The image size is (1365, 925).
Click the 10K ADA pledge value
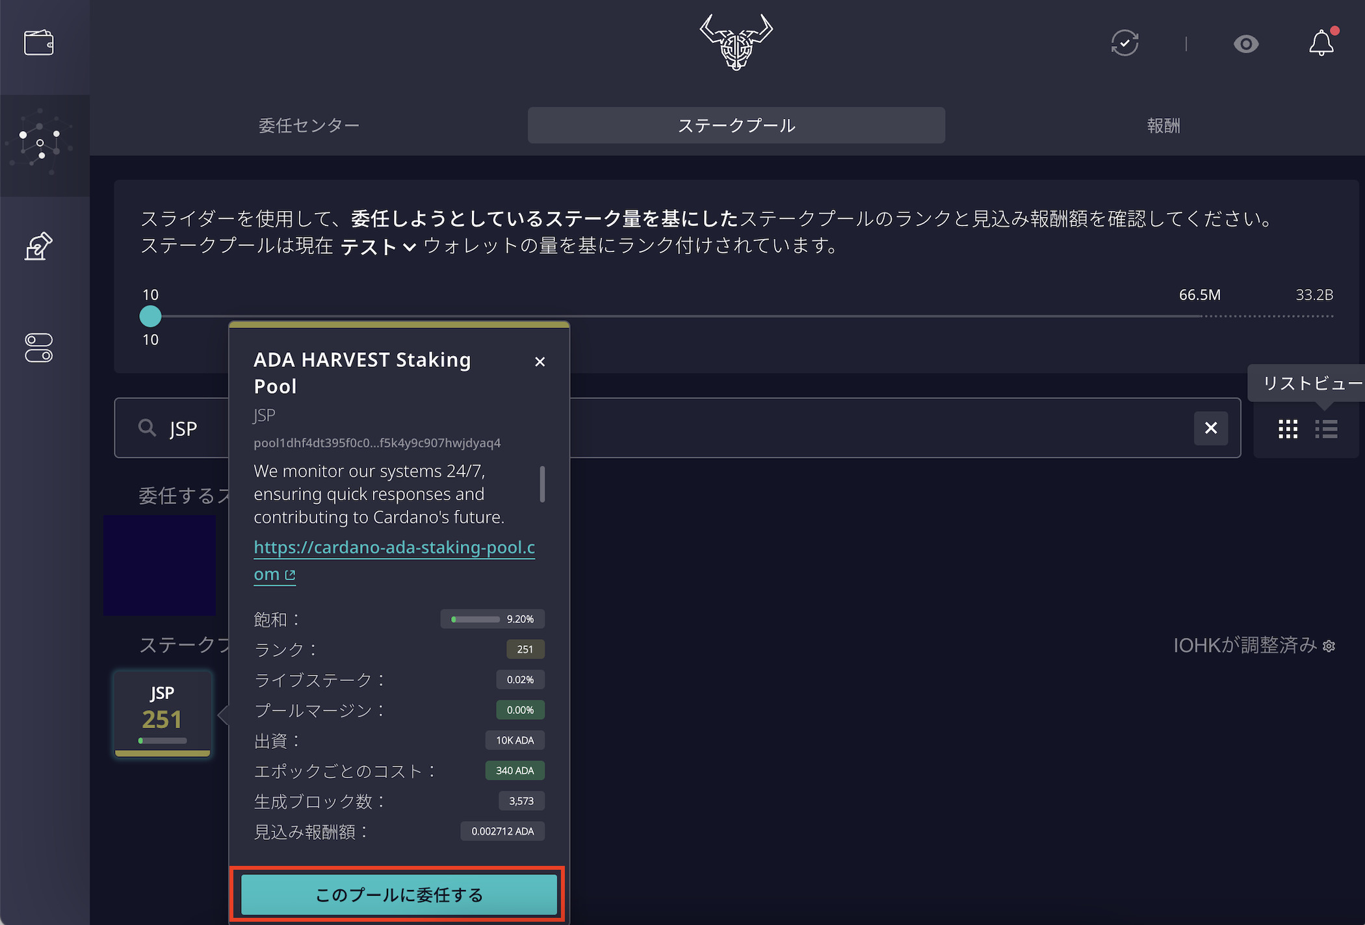coord(515,741)
